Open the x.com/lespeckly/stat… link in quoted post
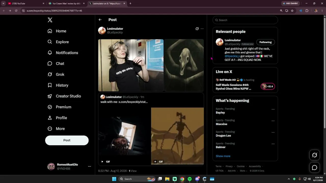The image size is (326, 183). [133, 102]
